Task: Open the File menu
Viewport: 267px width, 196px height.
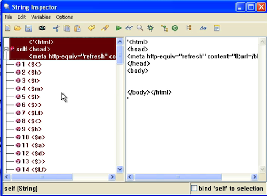Action: (9, 17)
